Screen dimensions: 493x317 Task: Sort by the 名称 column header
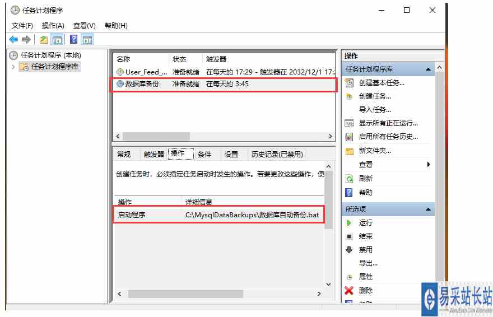141,59
